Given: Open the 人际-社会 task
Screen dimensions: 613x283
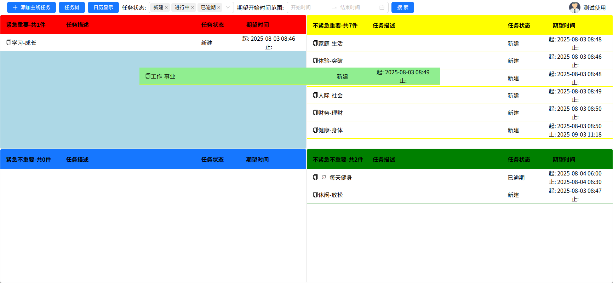Looking at the screenshot, I should (x=331, y=96).
